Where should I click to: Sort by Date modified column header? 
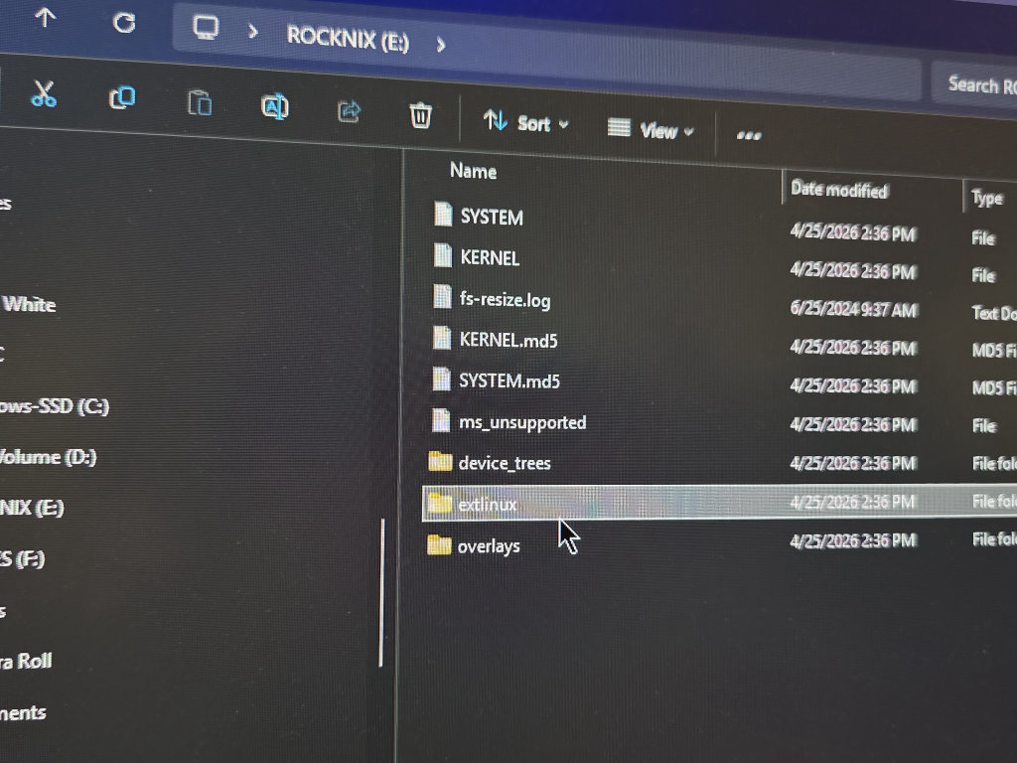coord(838,190)
